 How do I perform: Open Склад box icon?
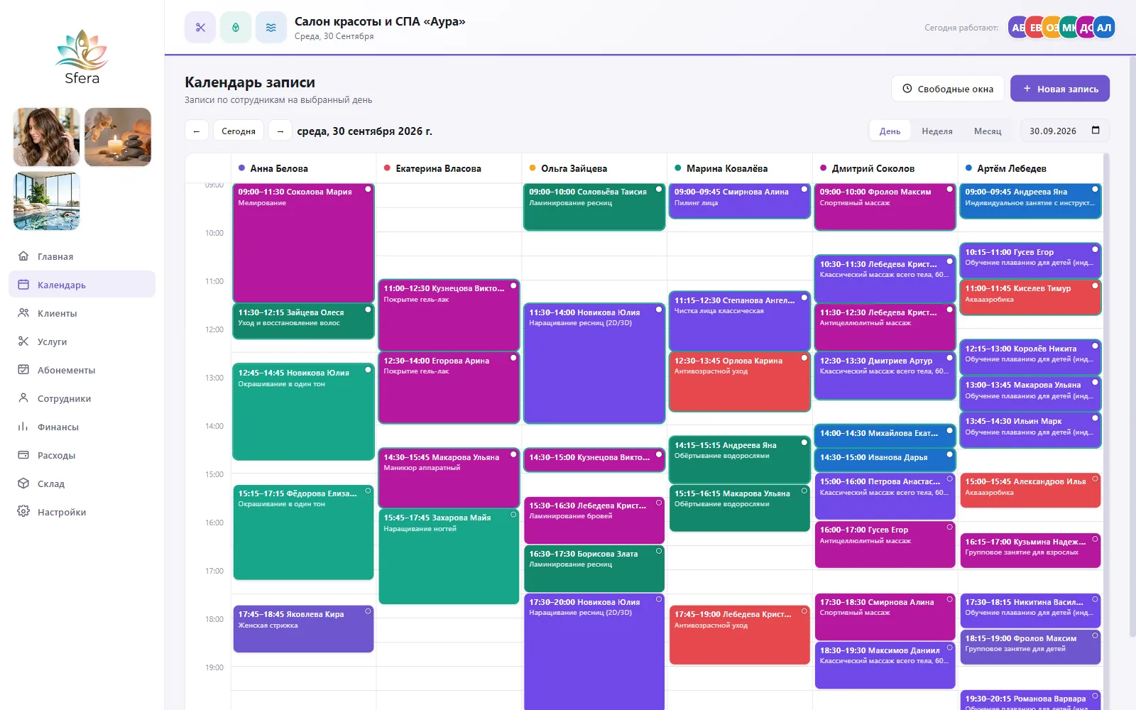[23, 484]
